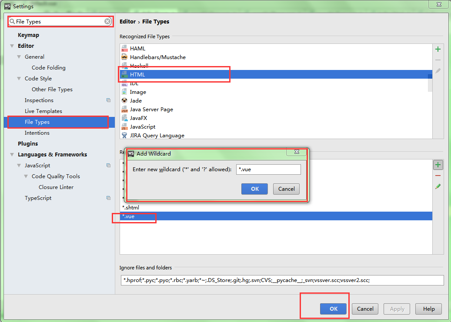The width and height of the screenshot is (451, 322).
Task: Click into the File Types search box
Action: [x=60, y=22]
